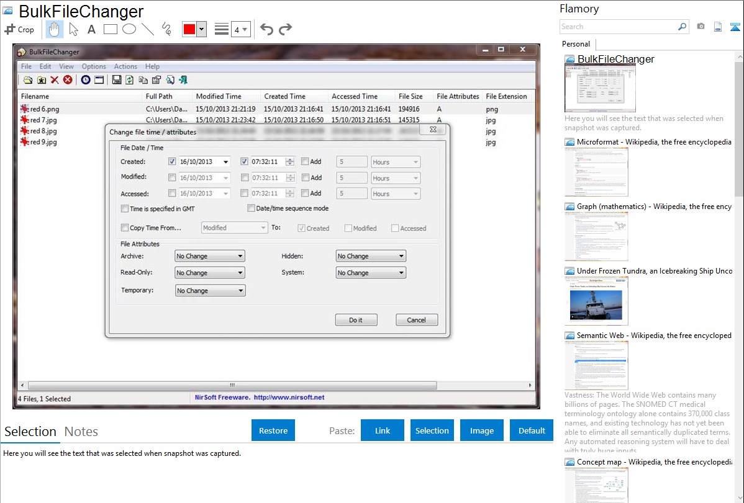Pick the rectangle drawing tool
Screen dimensions: 744x503
(110, 29)
